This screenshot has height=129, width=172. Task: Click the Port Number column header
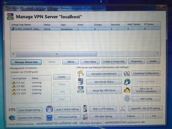pos(21,78)
